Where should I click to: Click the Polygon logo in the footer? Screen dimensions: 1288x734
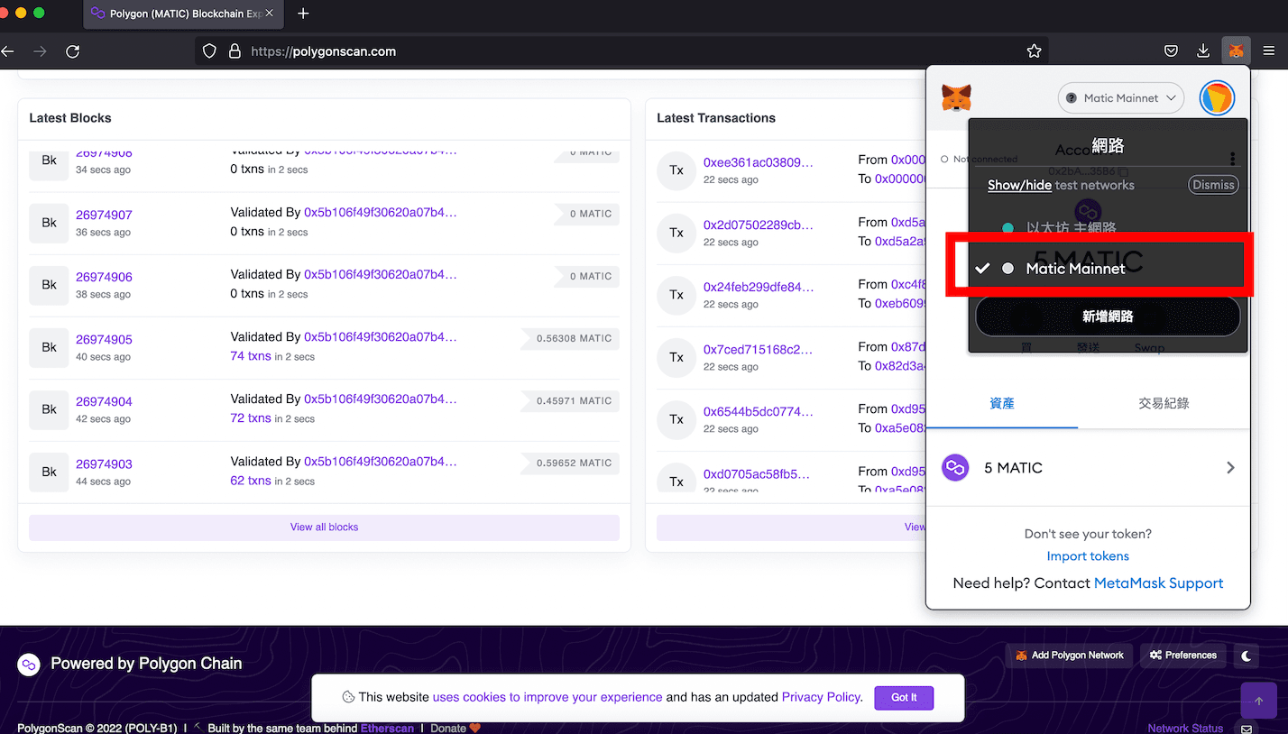[29, 665]
